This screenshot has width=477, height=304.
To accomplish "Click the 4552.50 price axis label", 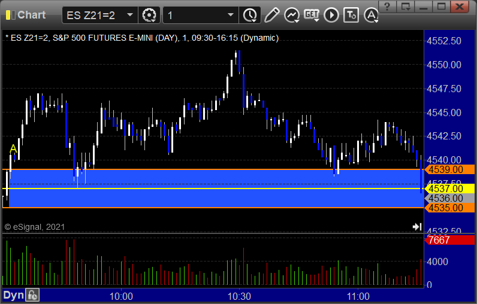I will 444,41.
